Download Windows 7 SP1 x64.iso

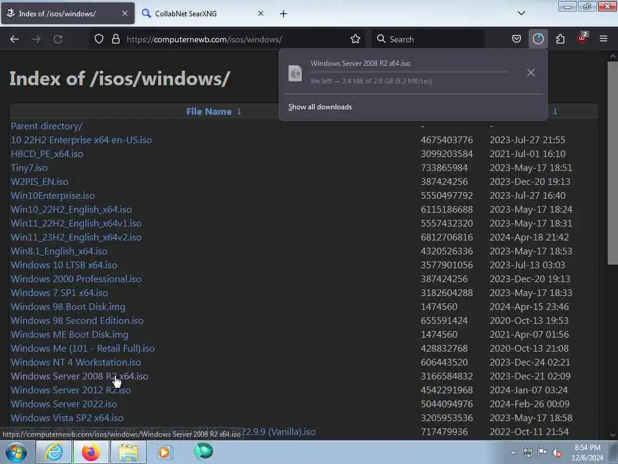pyautogui.click(x=59, y=293)
